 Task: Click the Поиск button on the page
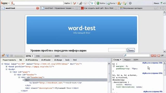(x=131, y=50)
